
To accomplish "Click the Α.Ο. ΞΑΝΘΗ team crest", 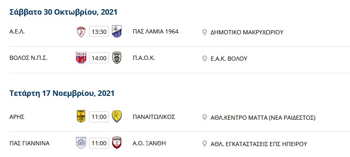I will click(117, 143).
